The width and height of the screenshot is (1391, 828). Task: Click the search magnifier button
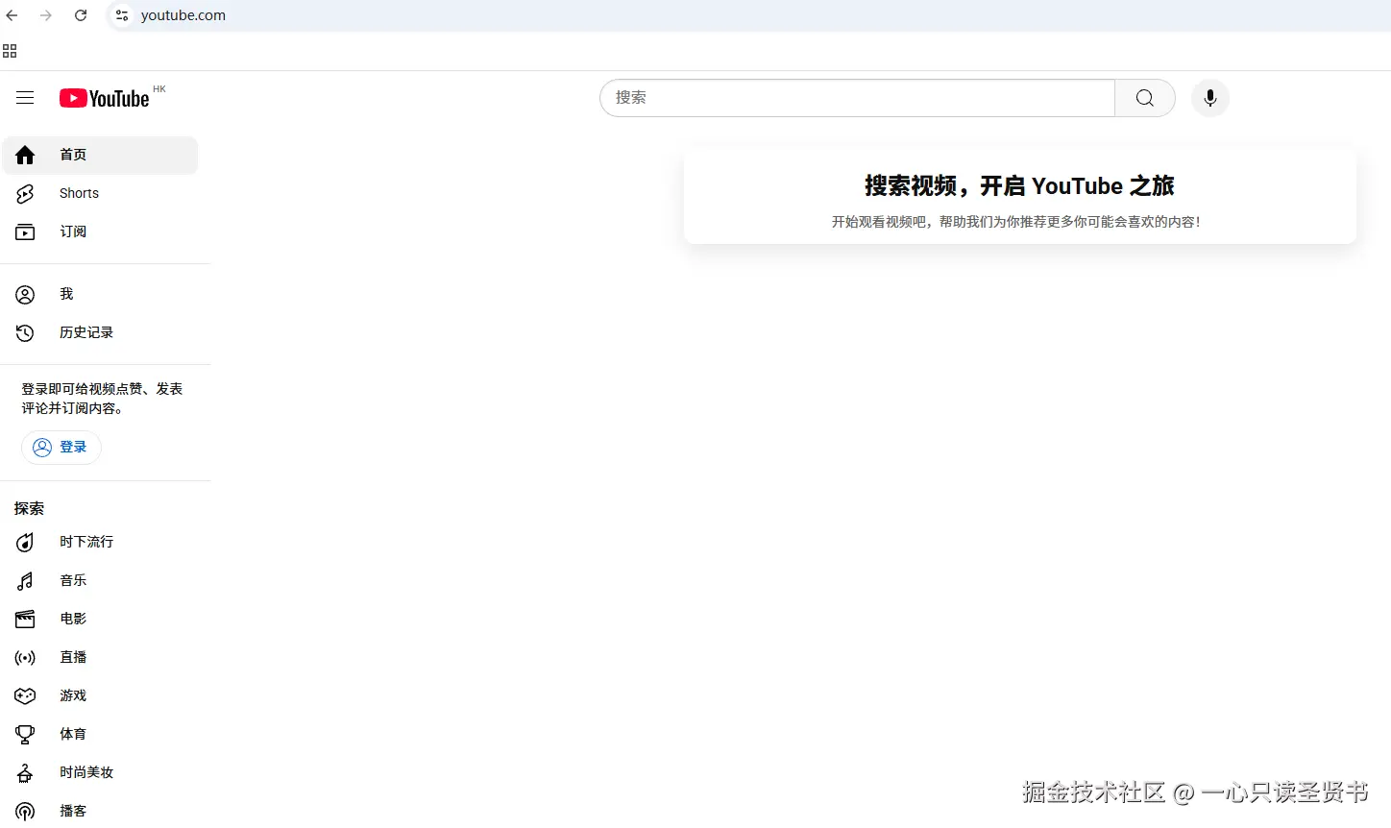(1144, 98)
